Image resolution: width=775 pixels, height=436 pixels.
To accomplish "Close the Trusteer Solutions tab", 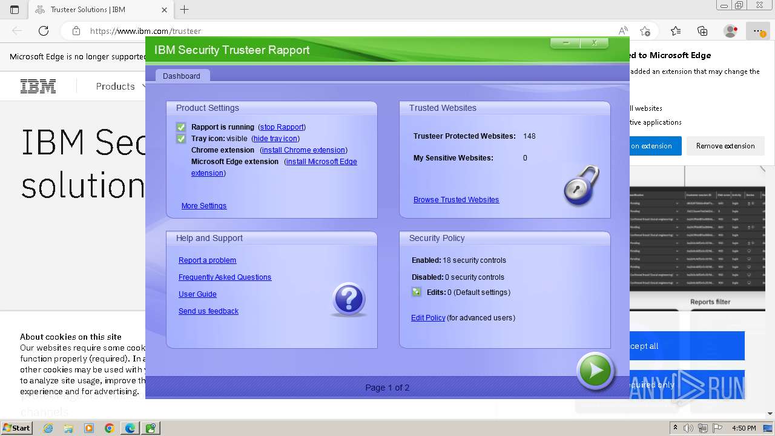I will click(164, 10).
